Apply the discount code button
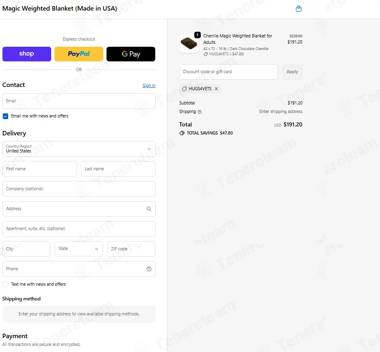Image resolution: width=380 pixels, height=352 pixels. [292, 72]
